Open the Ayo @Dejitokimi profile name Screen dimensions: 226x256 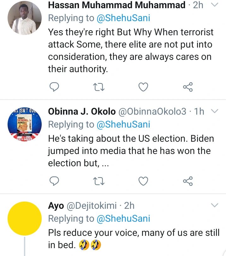tap(56, 206)
